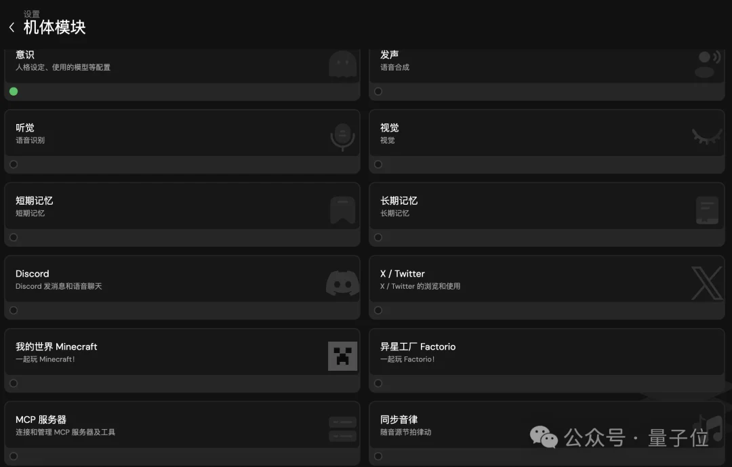Viewport: 732px width, 467px height.
Task: Turn on the Discord module toggle
Action: point(14,310)
